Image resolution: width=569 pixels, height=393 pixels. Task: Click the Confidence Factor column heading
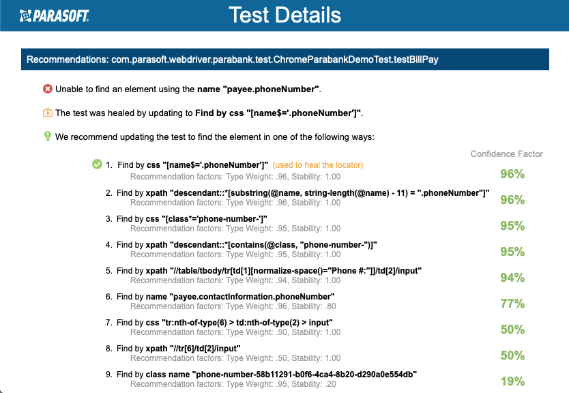click(507, 154)
